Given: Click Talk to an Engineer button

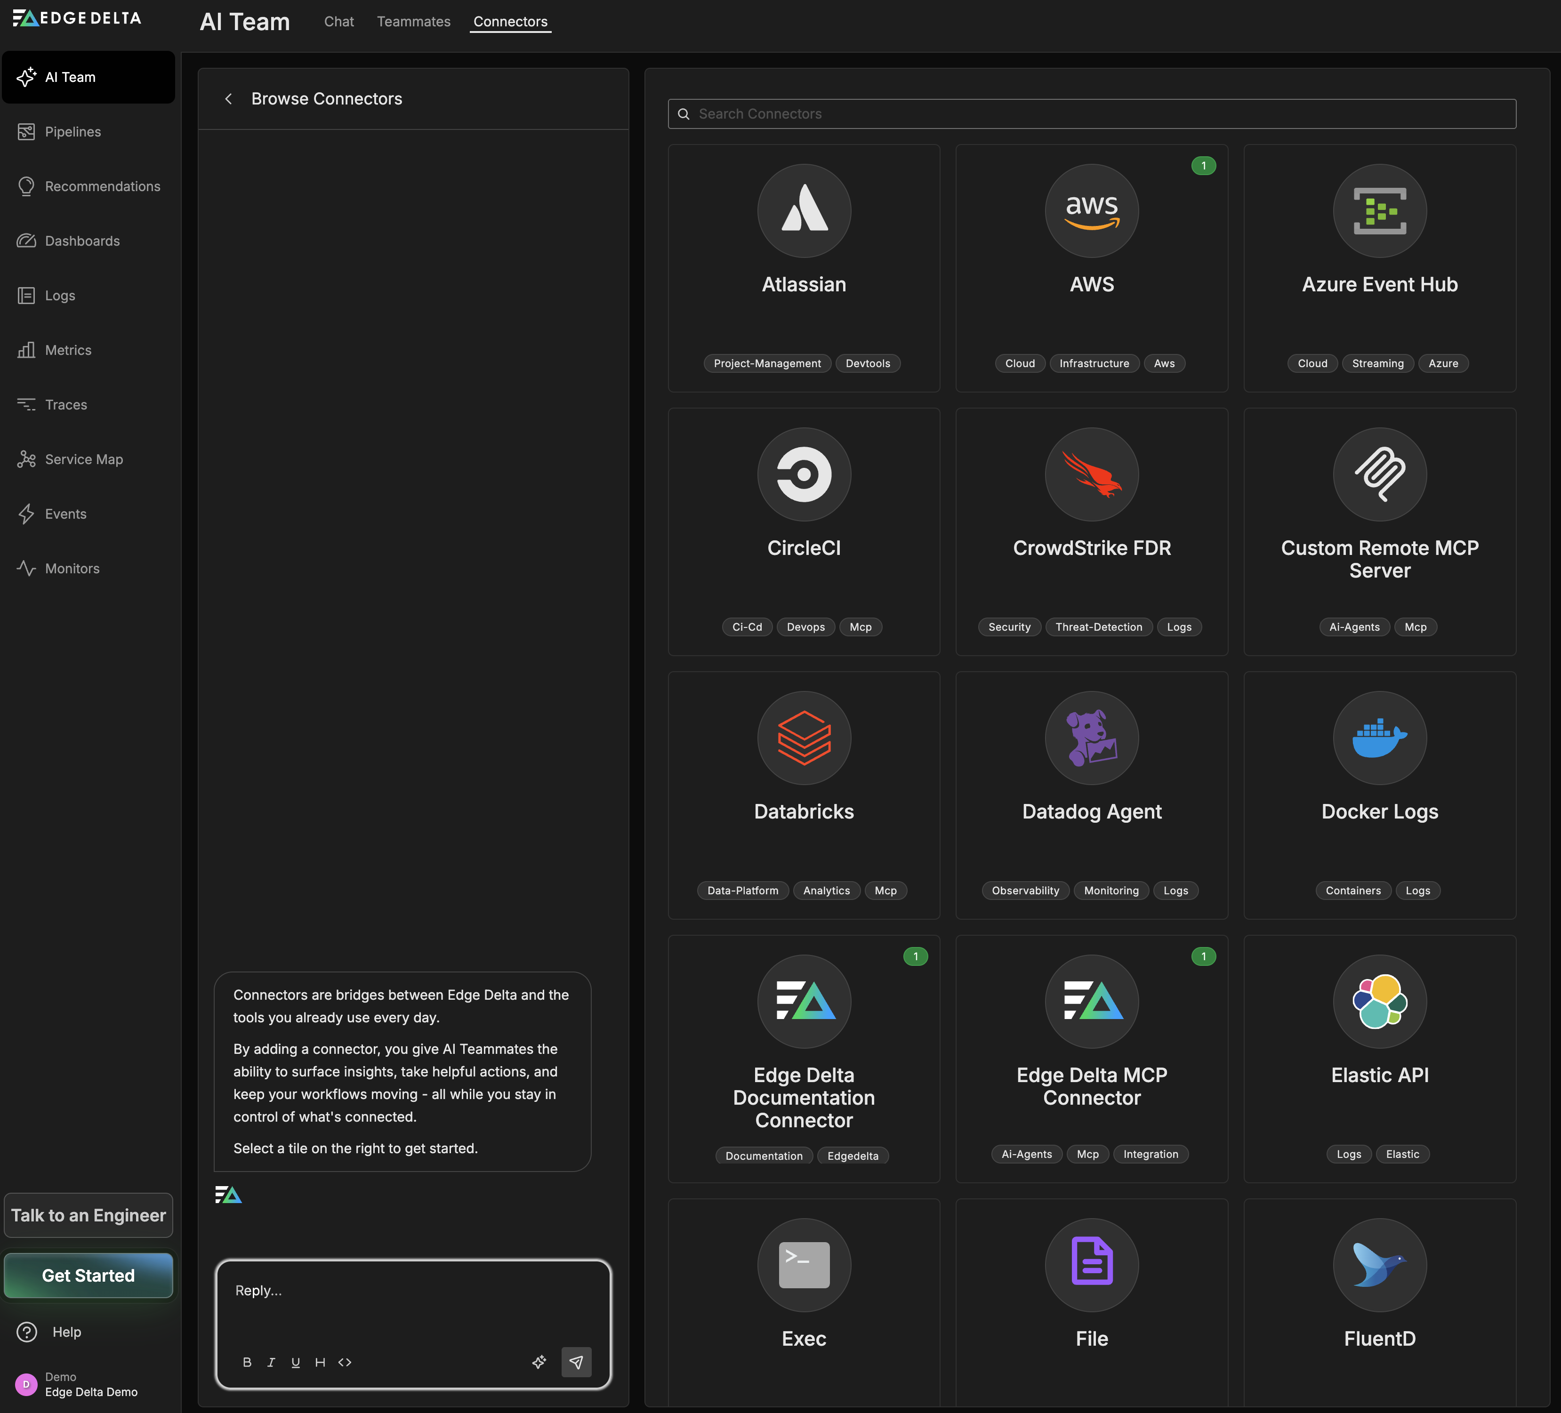Looking at the screenshot, I should tap(89, 1215).
